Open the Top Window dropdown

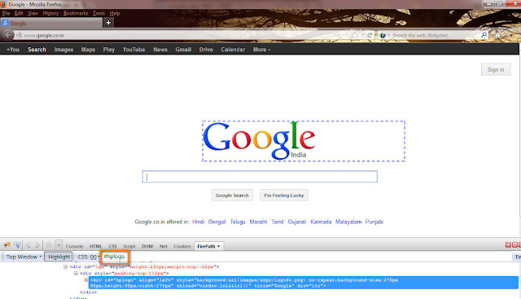click(x=24, y=257)
